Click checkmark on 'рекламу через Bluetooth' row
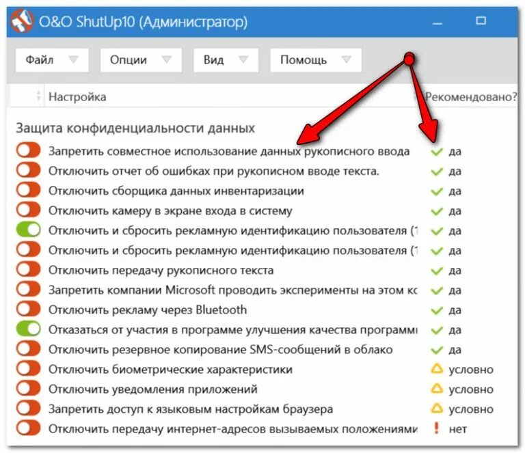525x453 pixels. [x=437, y=310]
